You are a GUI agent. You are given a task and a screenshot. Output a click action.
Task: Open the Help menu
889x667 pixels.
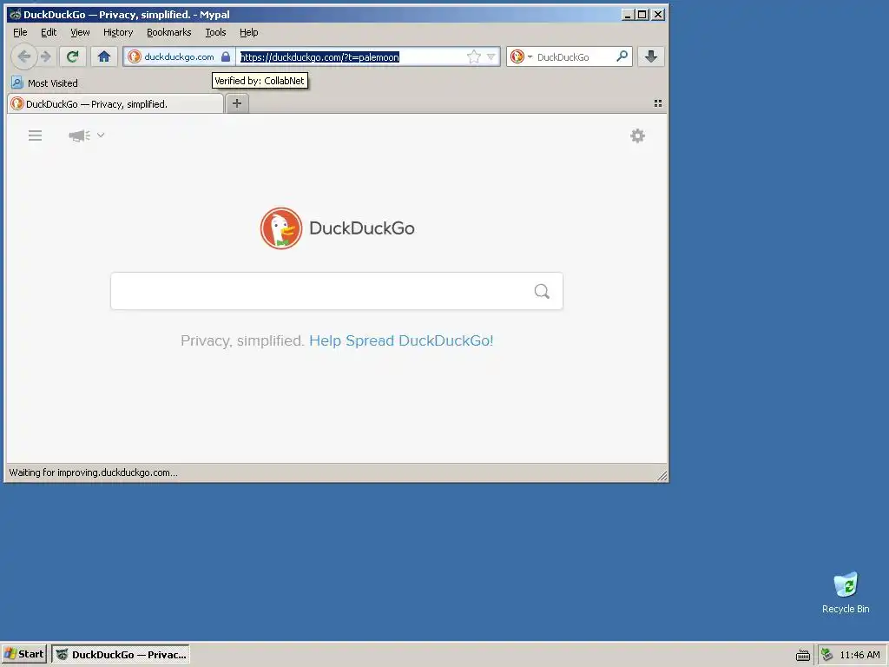[248, 32]
